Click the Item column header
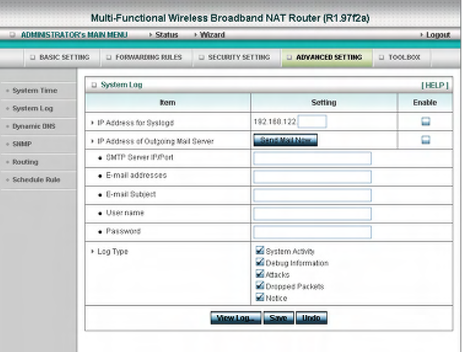The width and height of the screenshot is (463, 352). (x=168, y=103)
